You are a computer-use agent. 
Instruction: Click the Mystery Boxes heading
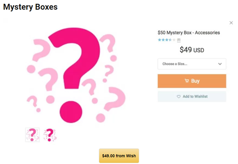(x=30, y=7)
